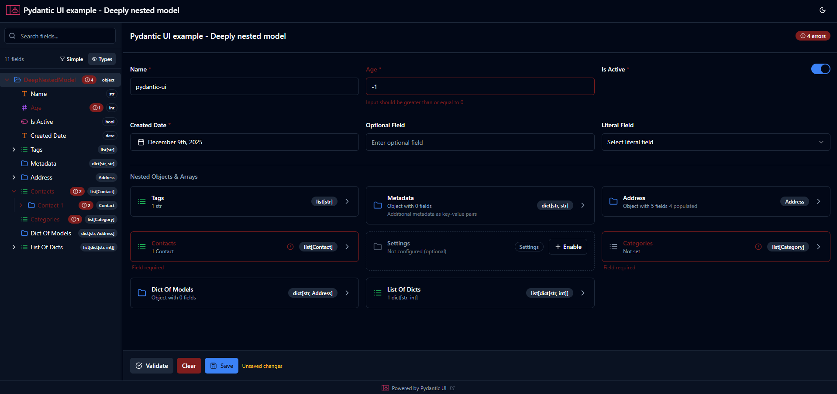Toggle the Types view in sidebar

102,59
